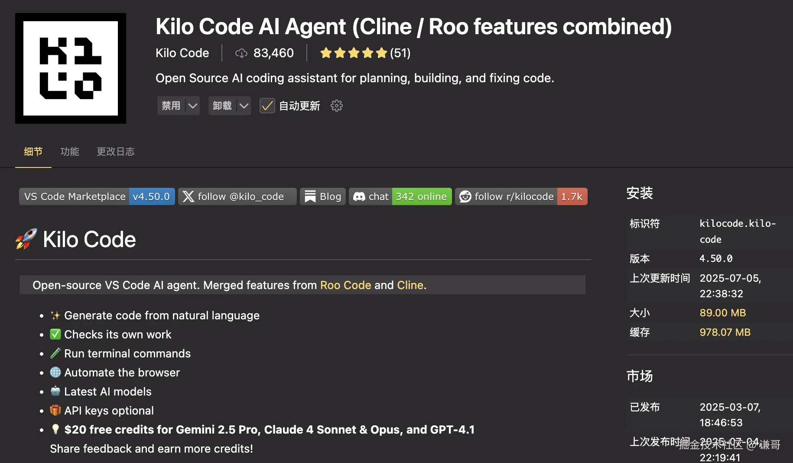Open the extension settings gear icon

coord(337,106)
